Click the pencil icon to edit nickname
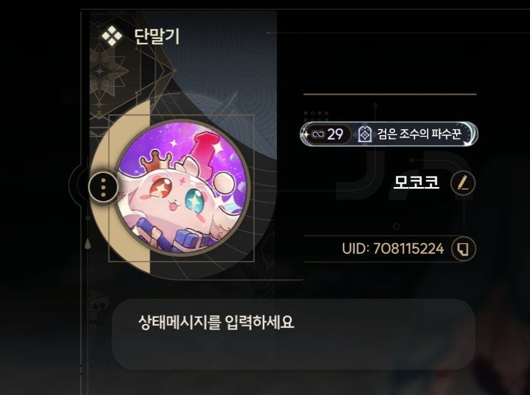The image size is (530, 395). (463, 183)
